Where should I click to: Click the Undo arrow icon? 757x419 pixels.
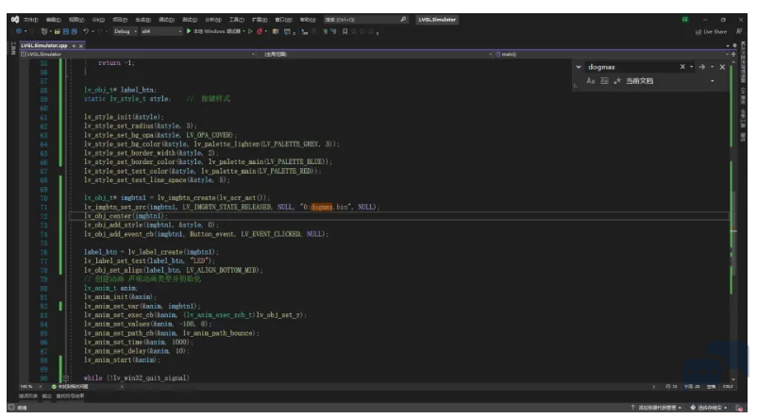tap(86, 31)
